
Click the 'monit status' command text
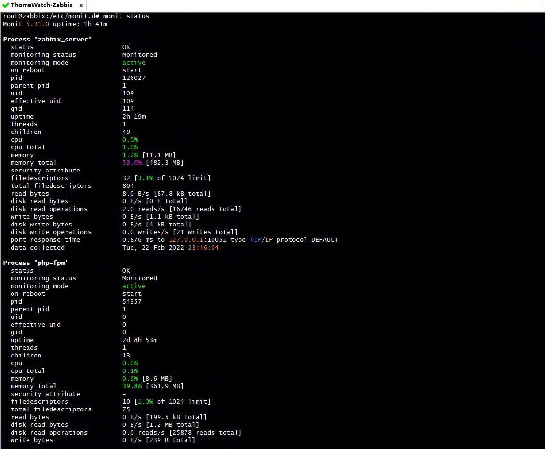[x=126, y=16]
